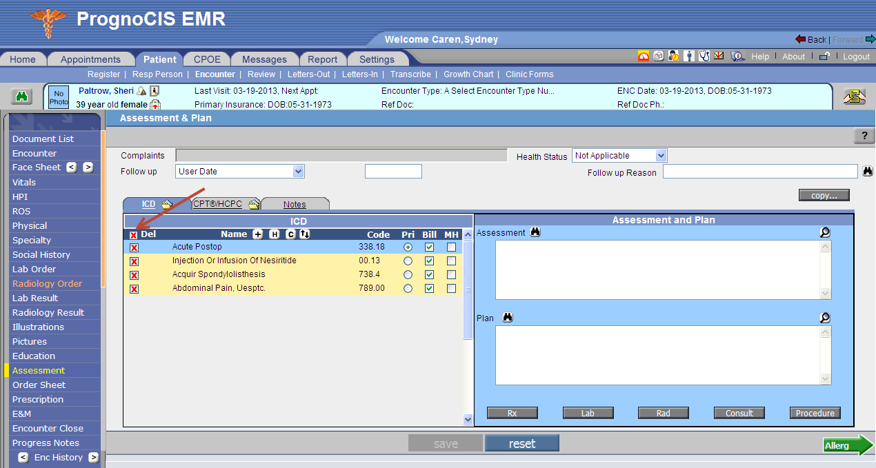This screenshot has width=876, height=468.
Task: Uncheck Bill for Acquir Spondylolisthesis
Action: pos(430,274)
